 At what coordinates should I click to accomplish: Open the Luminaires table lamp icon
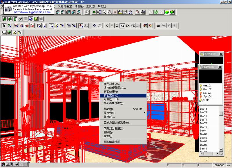pyautogui.click(x=19, y=32)
